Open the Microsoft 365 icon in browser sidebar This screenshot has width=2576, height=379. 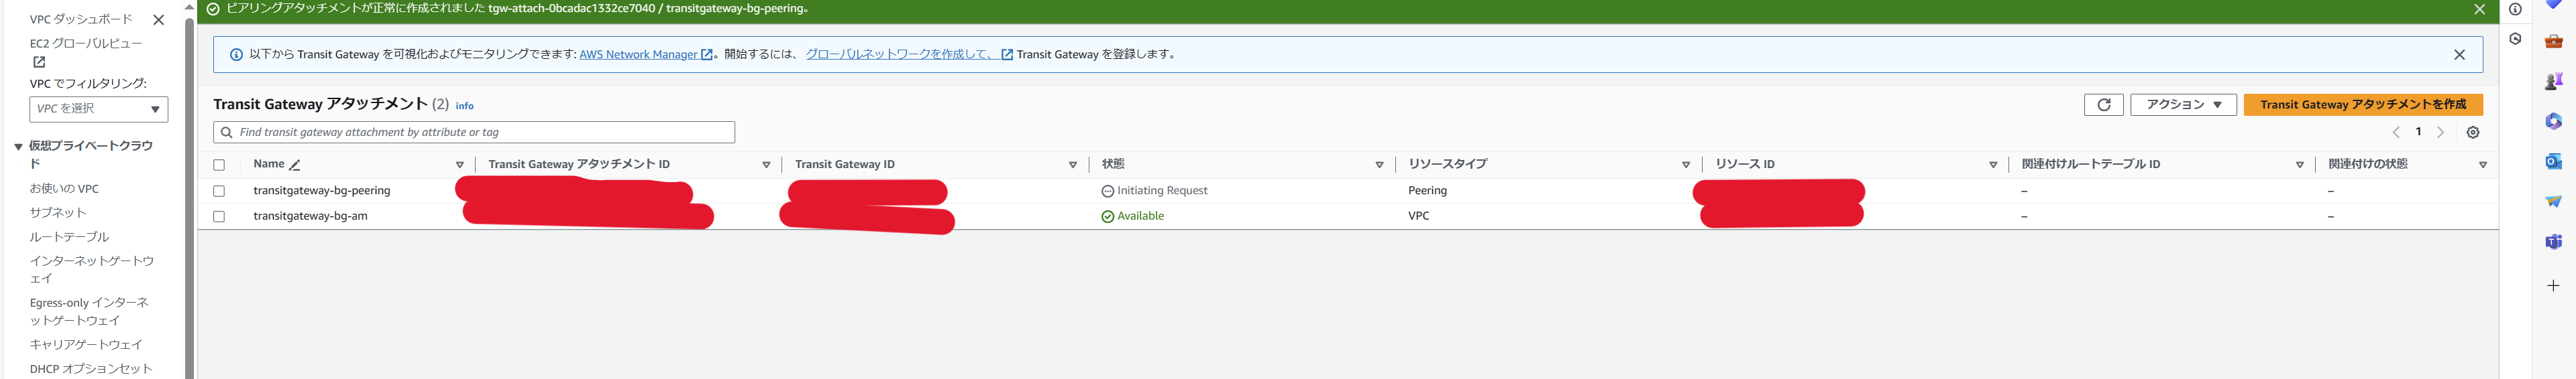[2553, 121]
